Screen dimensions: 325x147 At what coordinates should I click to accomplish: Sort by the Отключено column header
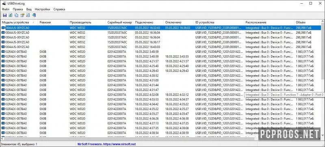click(x=179, y=22)
